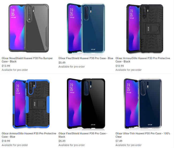Open the NovaShield Bumper Case Black product image
The image size is (174, 148).
[x=29, y=28]
